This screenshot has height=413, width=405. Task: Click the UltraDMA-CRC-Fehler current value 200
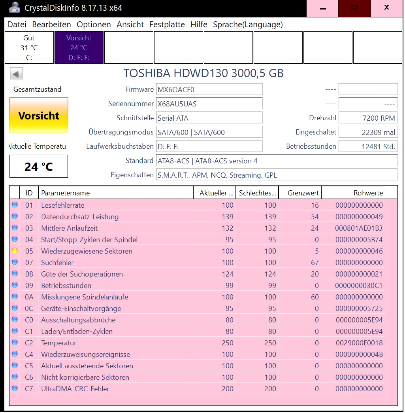tap(227, 389)
